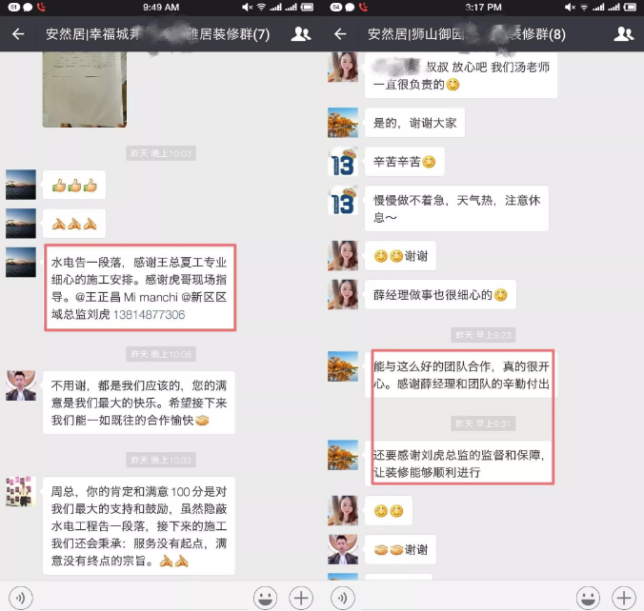This screenshot has height=611, width=644.
Task: Open the document photo in the left chat
Action: [x=85, y=89]
